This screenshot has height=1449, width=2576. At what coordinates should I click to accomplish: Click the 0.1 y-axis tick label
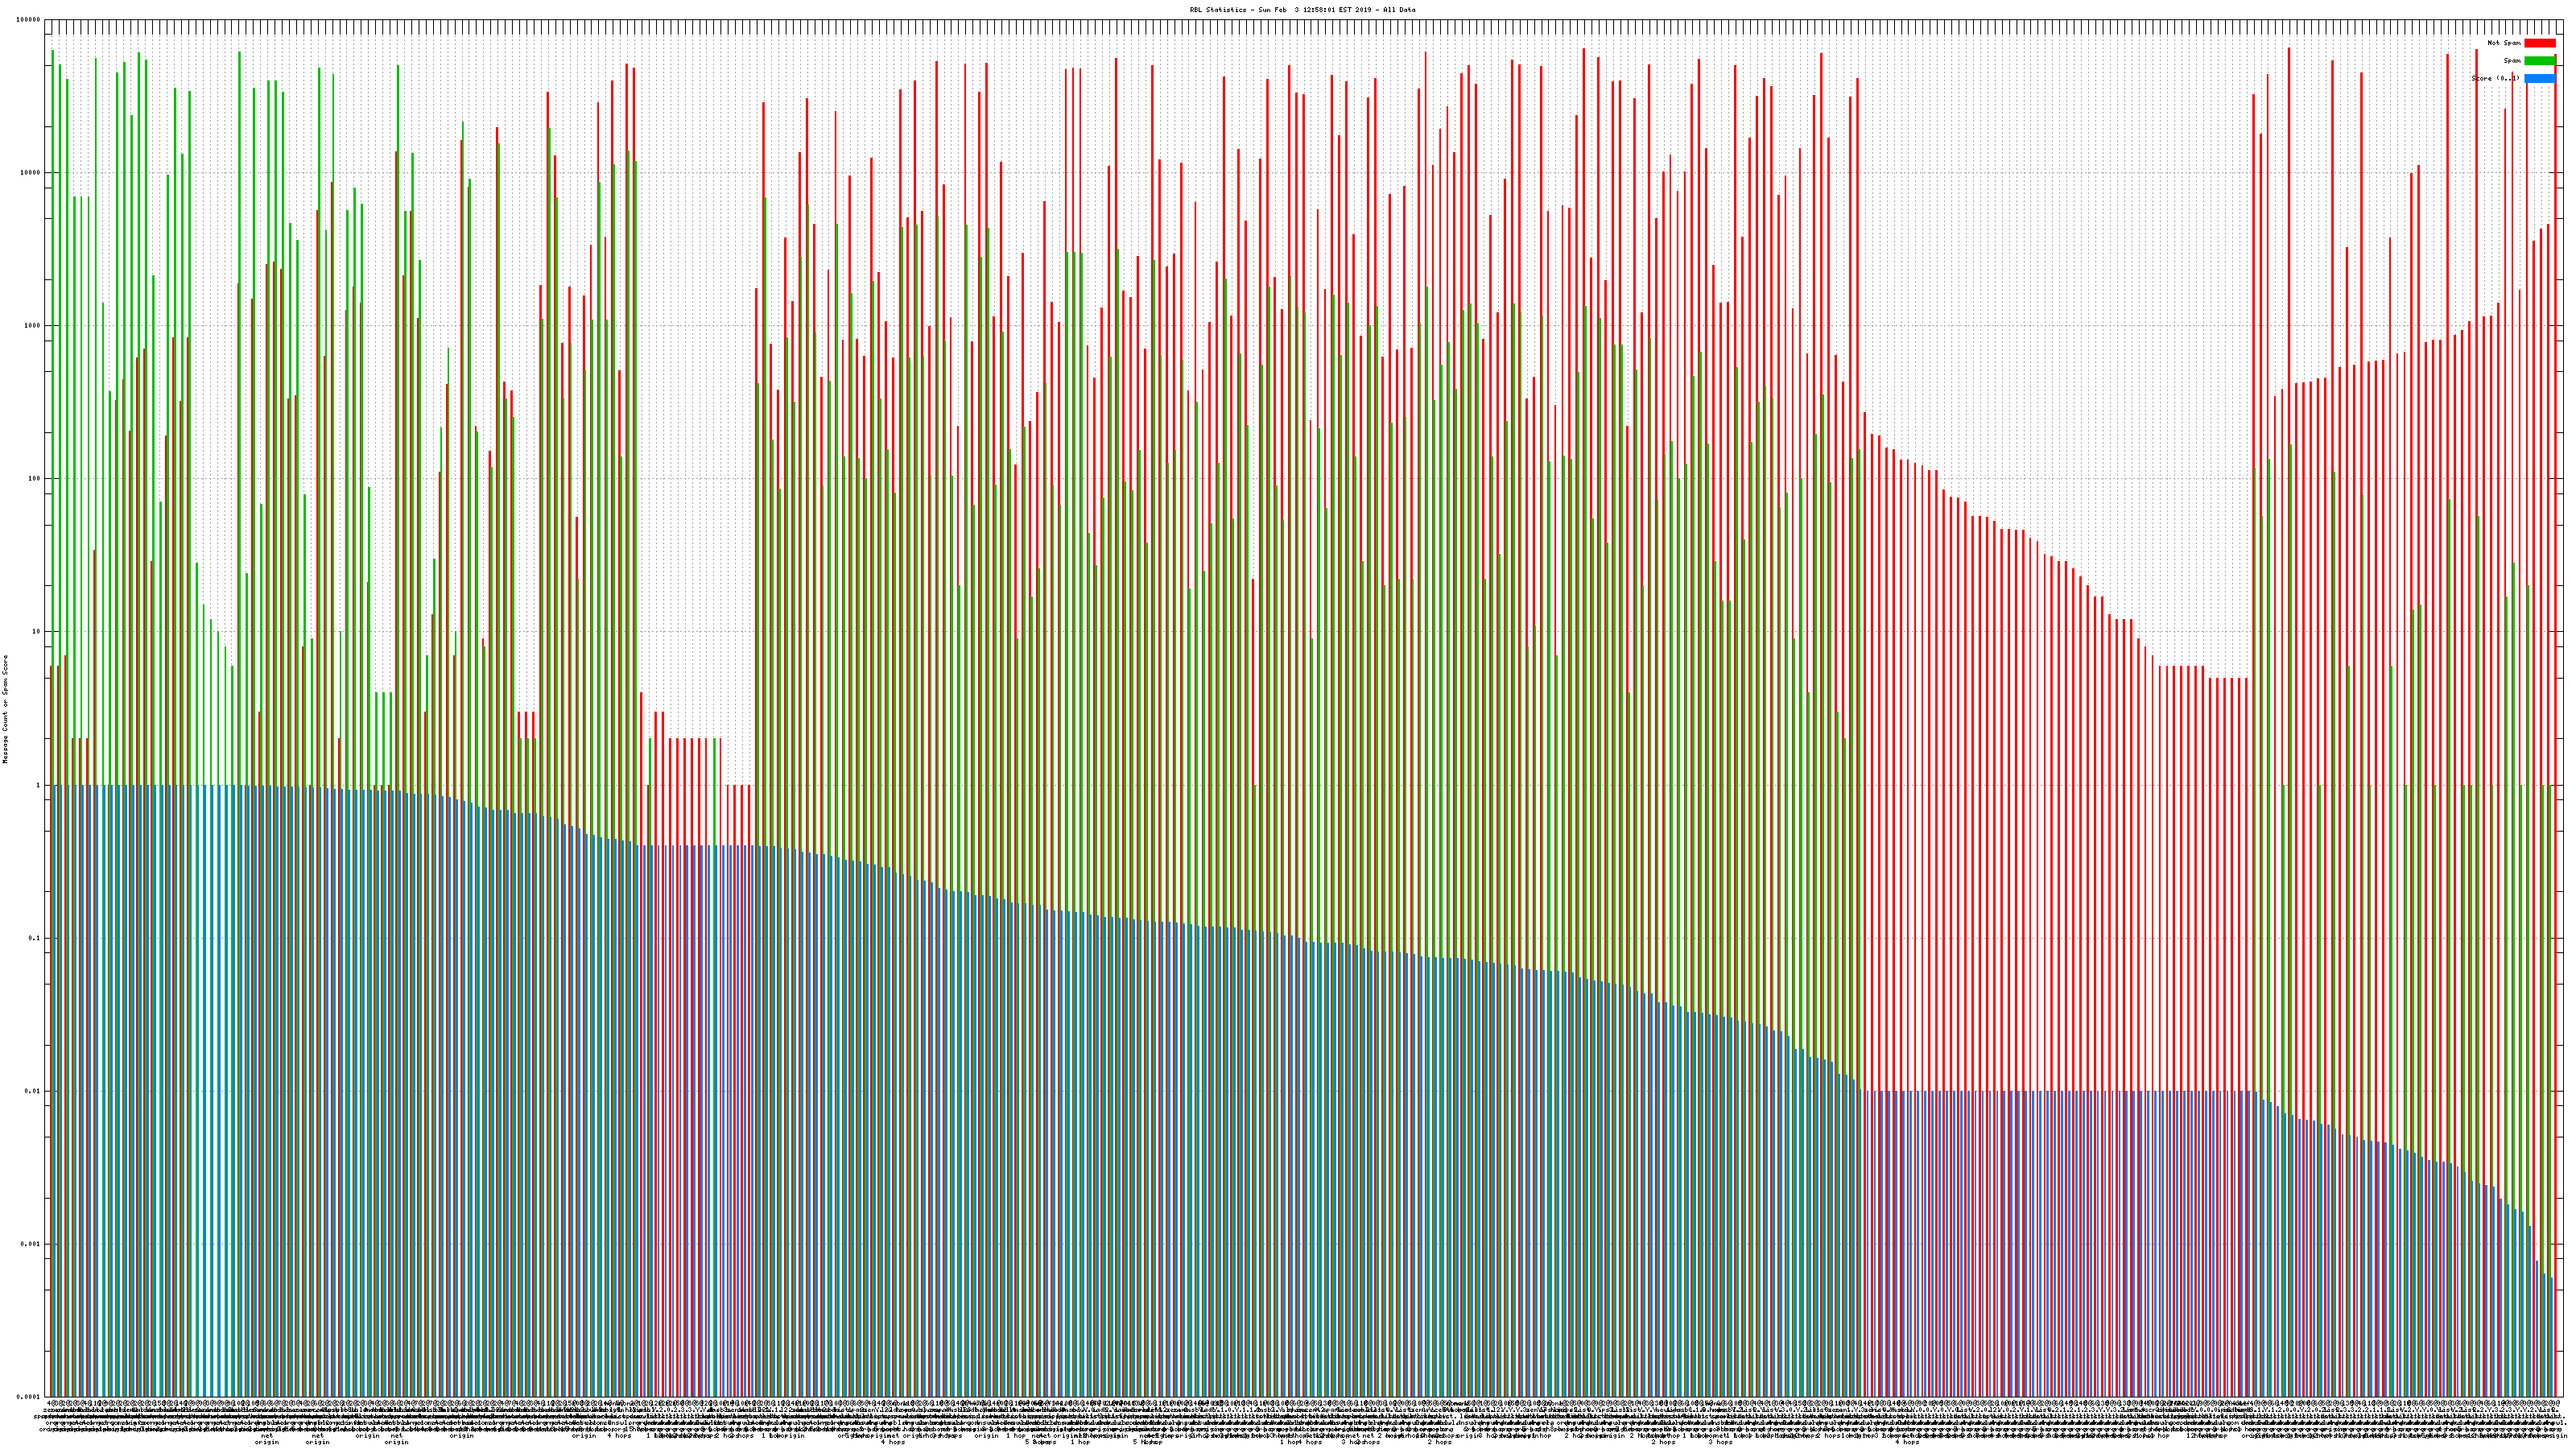35,938
